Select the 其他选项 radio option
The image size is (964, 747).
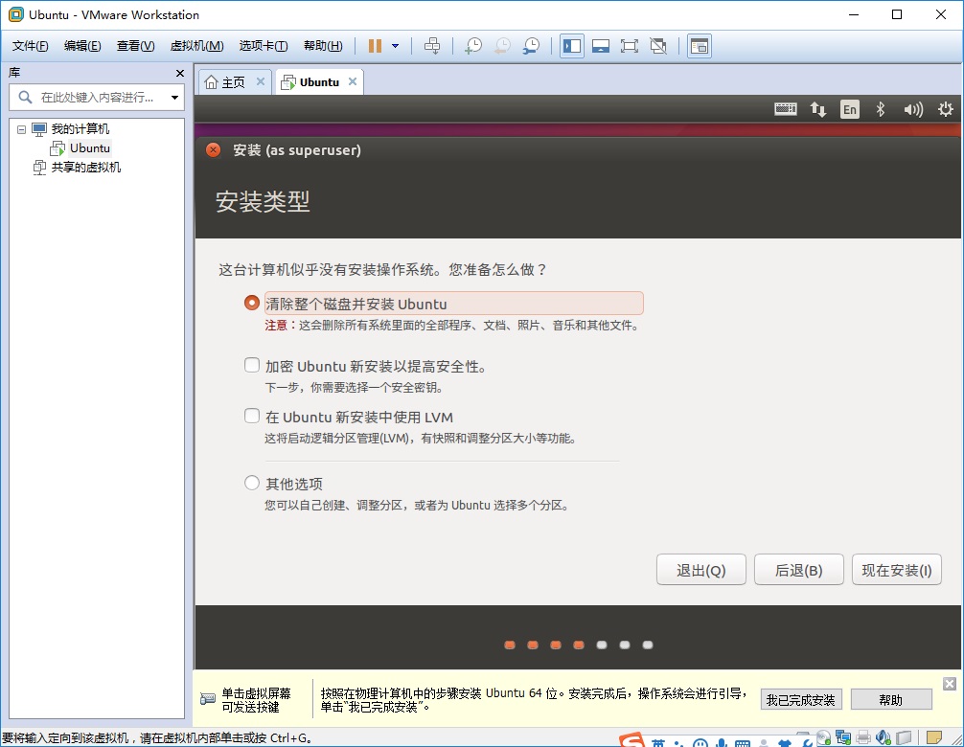pyautogui.click(x=251, y=483)
